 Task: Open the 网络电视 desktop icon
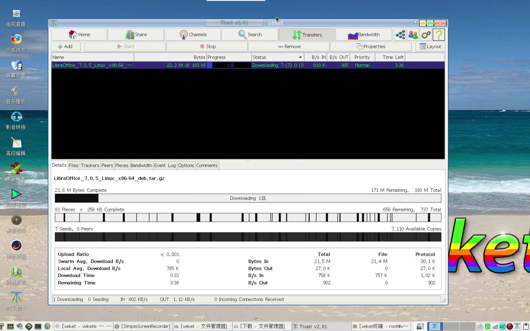[x=16, y=199]
